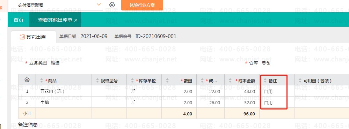Sort by the 库存单位 column

pyautogui.click(x=132, y=81)
